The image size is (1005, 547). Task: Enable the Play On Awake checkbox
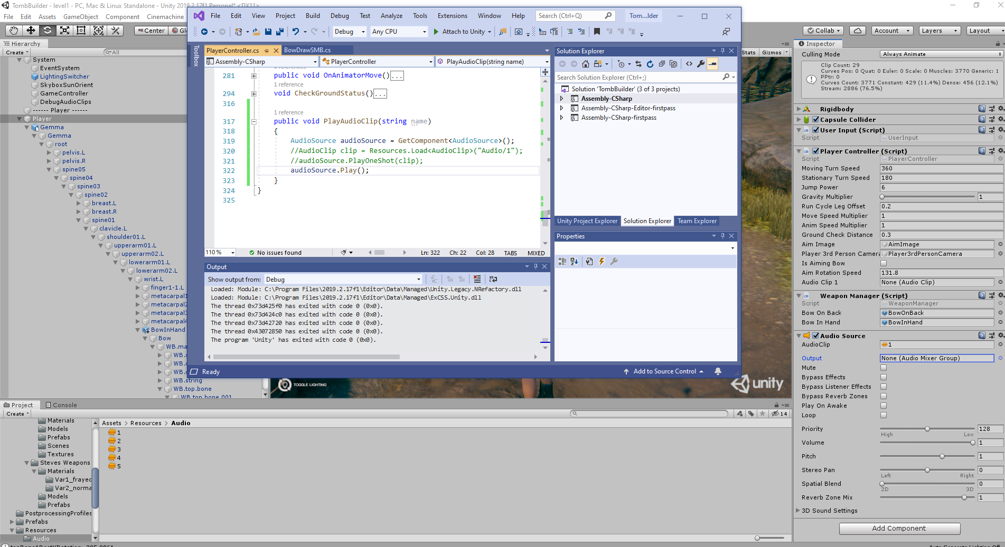tap(883, 406)
